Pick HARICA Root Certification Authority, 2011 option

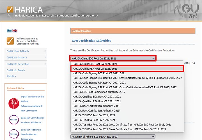pyautogui.click(x=96, y=106)
